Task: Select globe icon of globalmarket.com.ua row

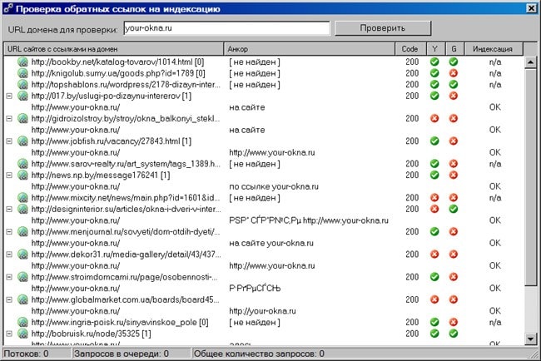Action: click(22, 299)
